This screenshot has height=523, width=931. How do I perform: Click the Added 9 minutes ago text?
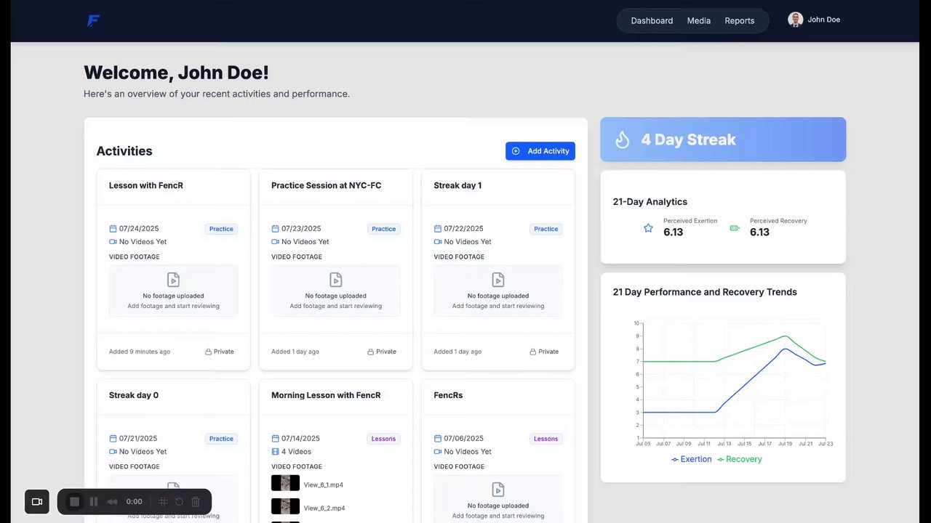pos(140,352)
